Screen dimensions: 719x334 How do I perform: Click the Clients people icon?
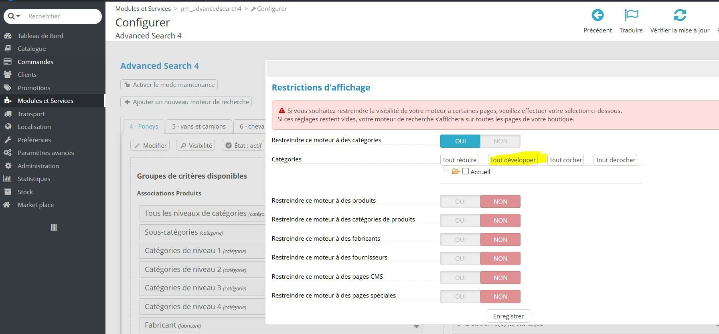click(x=8, y=74)
